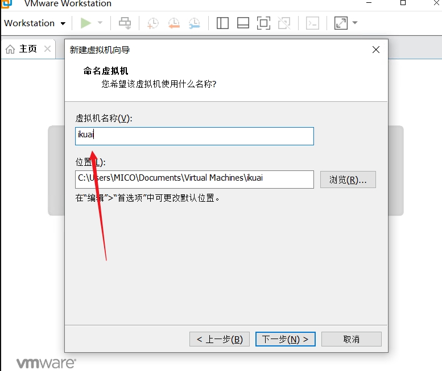
Task: Toggle the library sidebar icon
Action: [x=222, y=23]
